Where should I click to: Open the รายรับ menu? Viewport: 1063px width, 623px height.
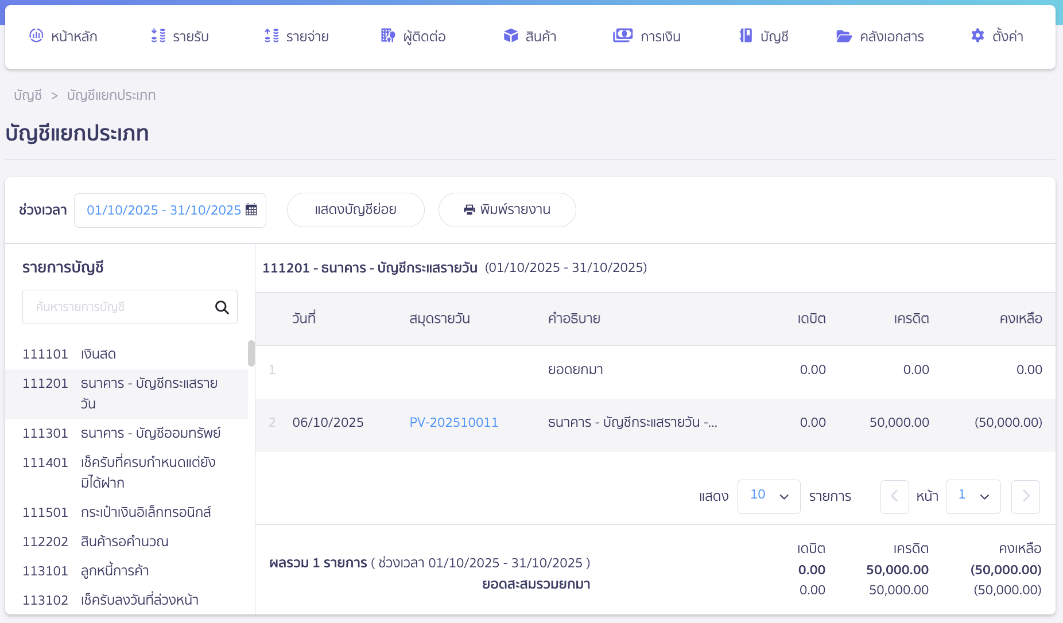tap(180, 37)
